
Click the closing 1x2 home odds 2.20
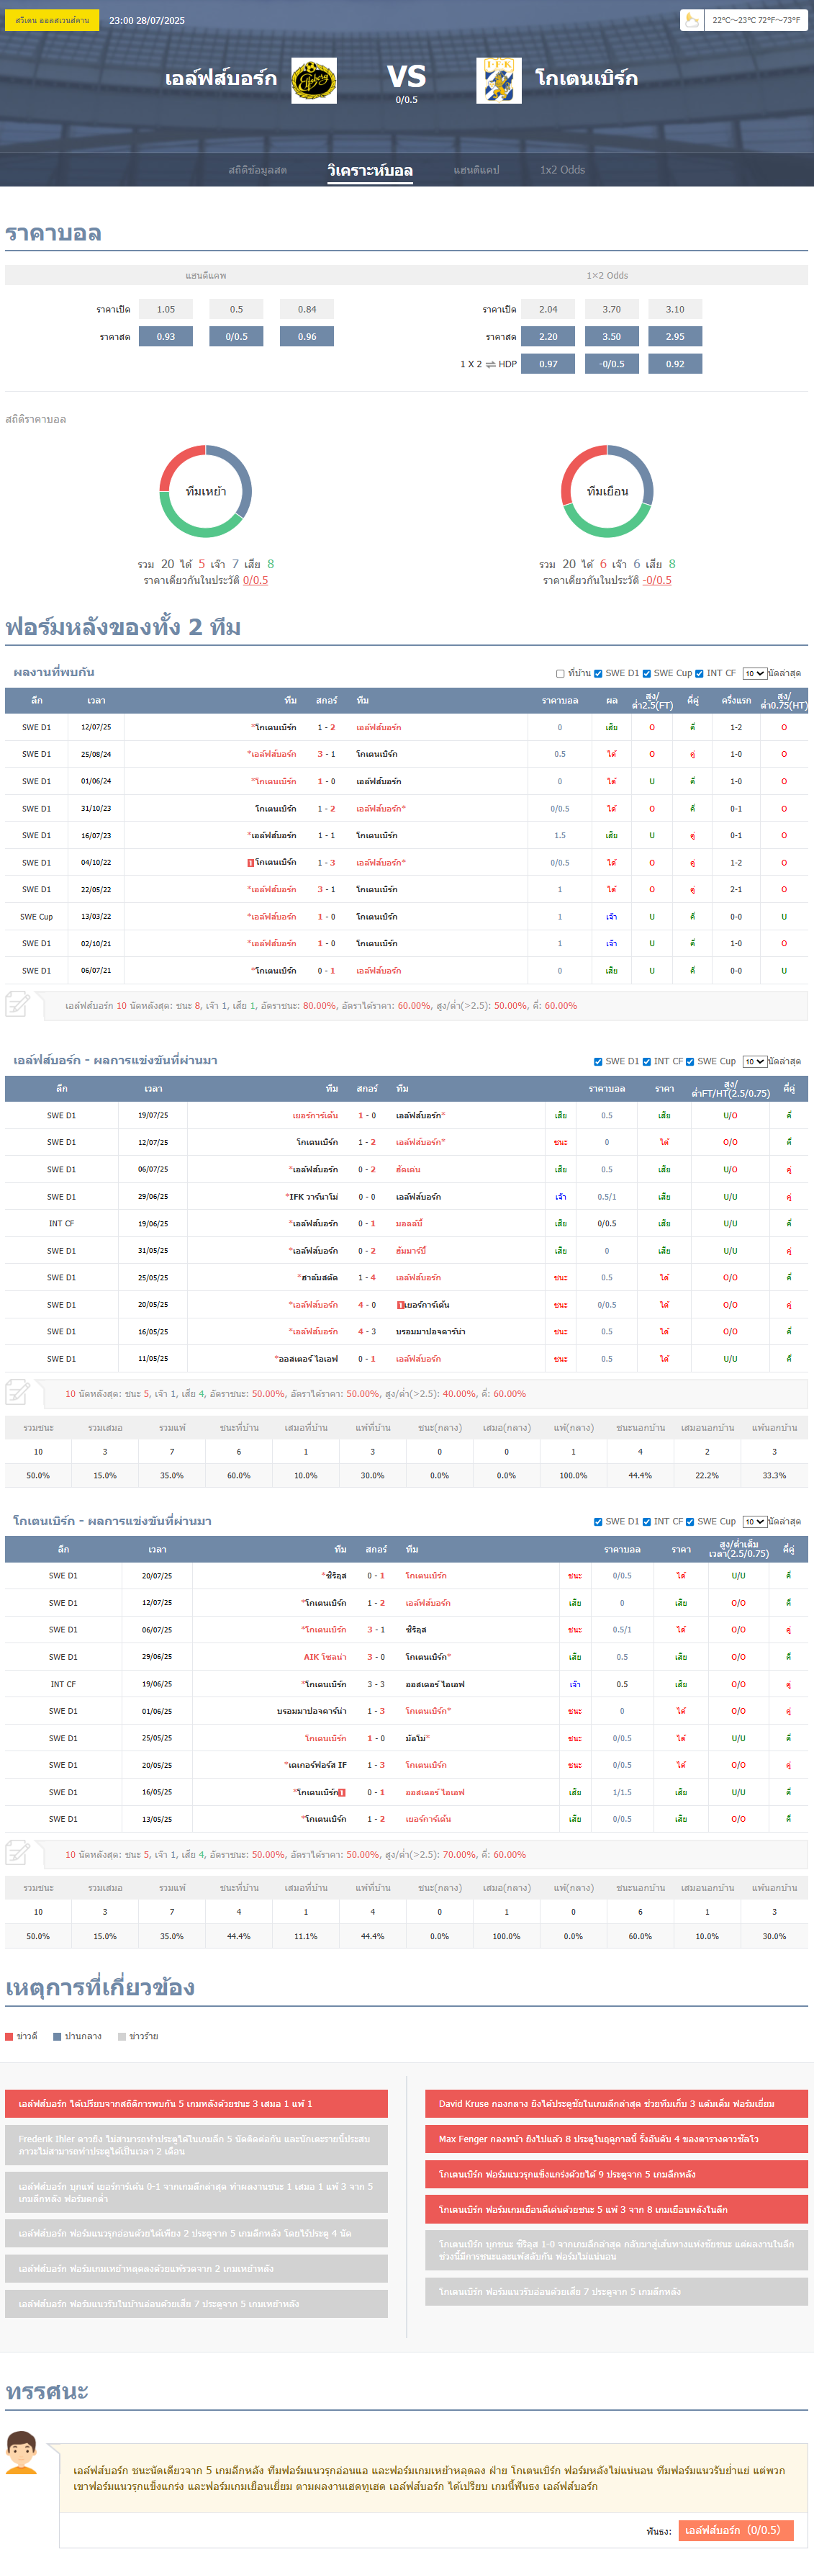pyautogui.click(x=548, y=336)
